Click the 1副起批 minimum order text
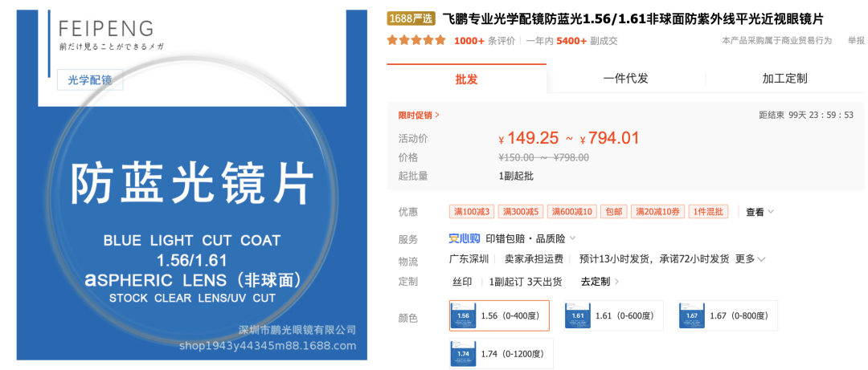The height and width of the screenshot is (370, 868). click(x=516, y=177)
